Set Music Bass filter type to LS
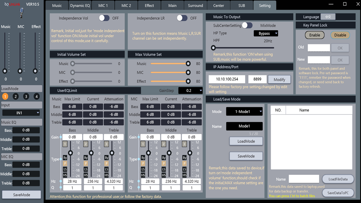 [65, 170]
